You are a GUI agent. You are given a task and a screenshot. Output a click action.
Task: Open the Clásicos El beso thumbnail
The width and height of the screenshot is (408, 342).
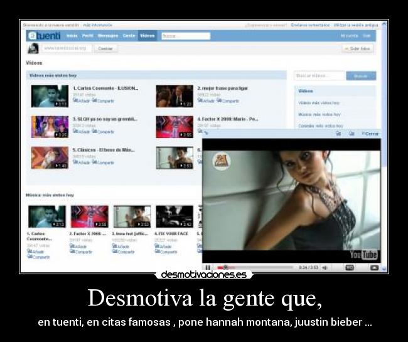50,158
